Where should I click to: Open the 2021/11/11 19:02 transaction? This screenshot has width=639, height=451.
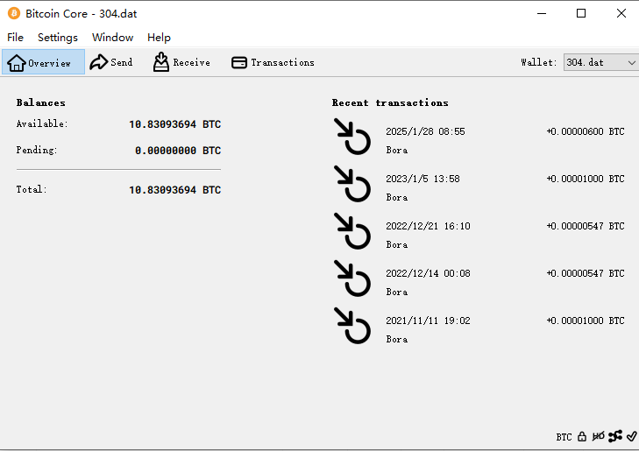point(478,329)
